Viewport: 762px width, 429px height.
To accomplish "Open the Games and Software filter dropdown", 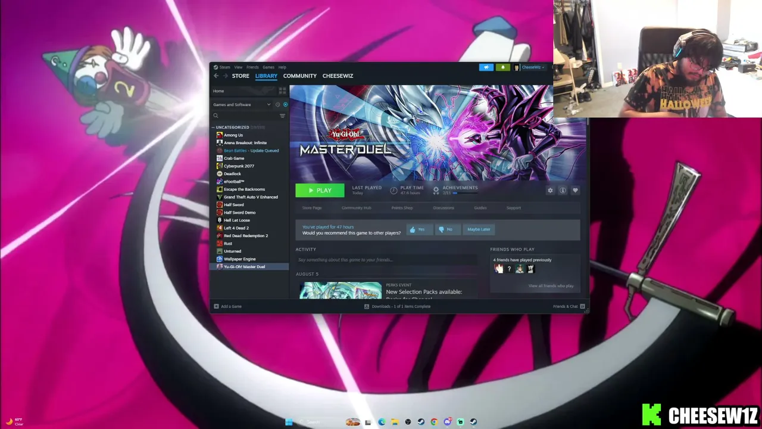I will coord(242,105).
